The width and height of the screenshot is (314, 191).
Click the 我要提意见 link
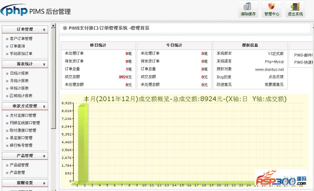coord(274,85)
